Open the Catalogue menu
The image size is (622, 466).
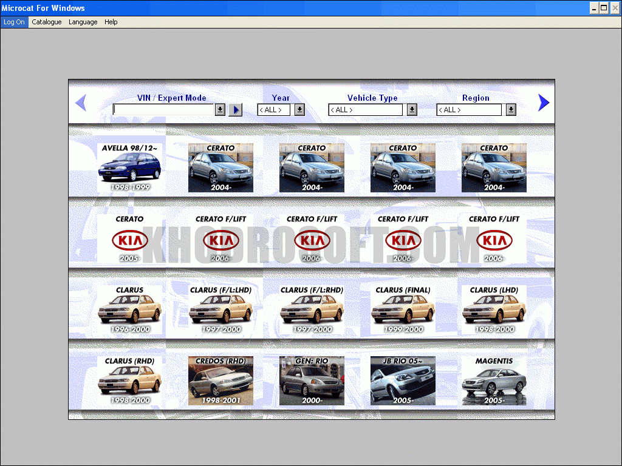coord(46,22)
